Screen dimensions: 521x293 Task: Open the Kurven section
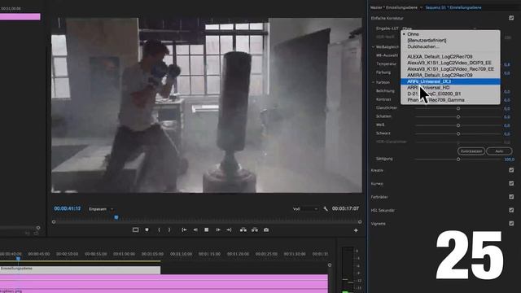(377, 183)
